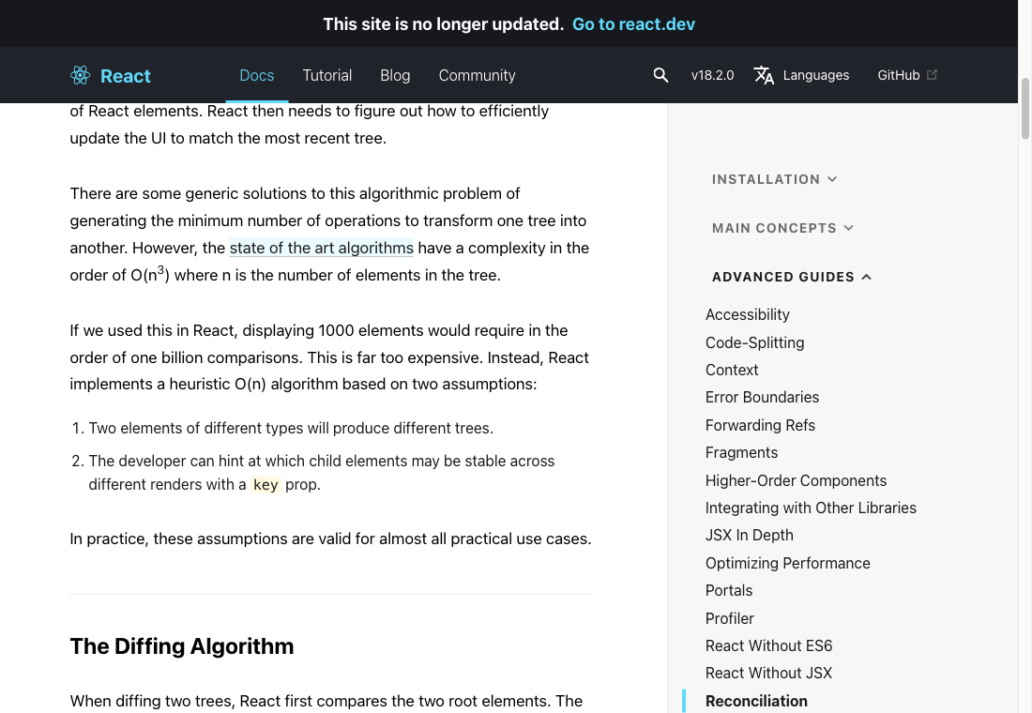This screenshot has width=1032, height=713.
Task: Click the page vertical scrollbar thumb
Action: pos(1024,108)
